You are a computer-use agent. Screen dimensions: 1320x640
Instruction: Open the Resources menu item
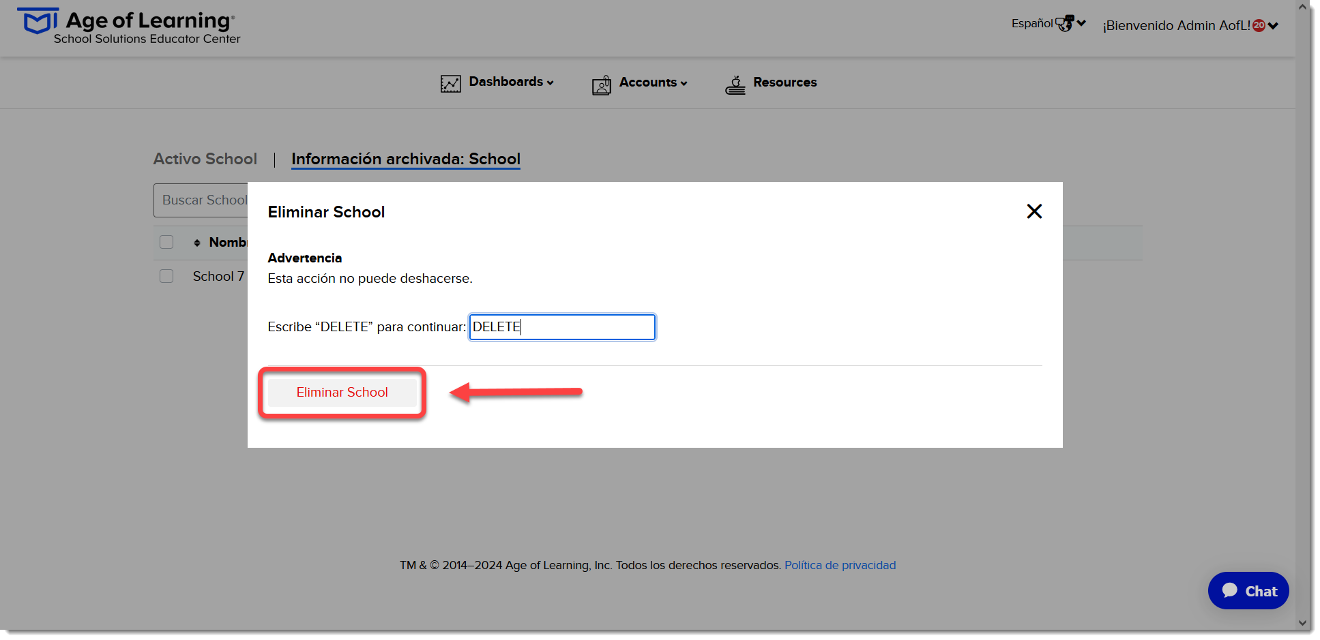[784, 82]
